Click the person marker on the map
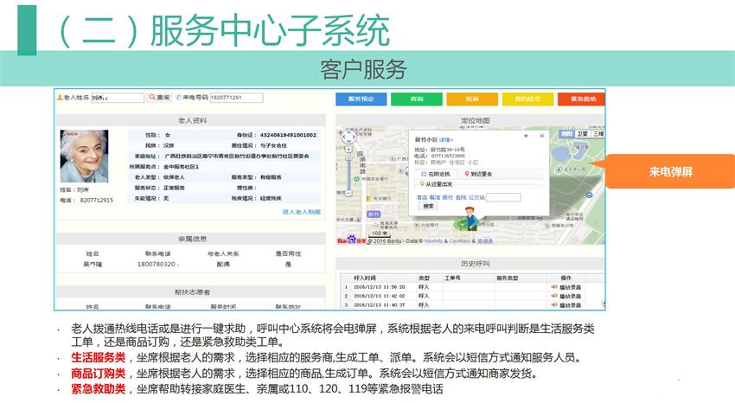Image resolution: width=735 pixels, height=403 pixels. coord(470,216)
